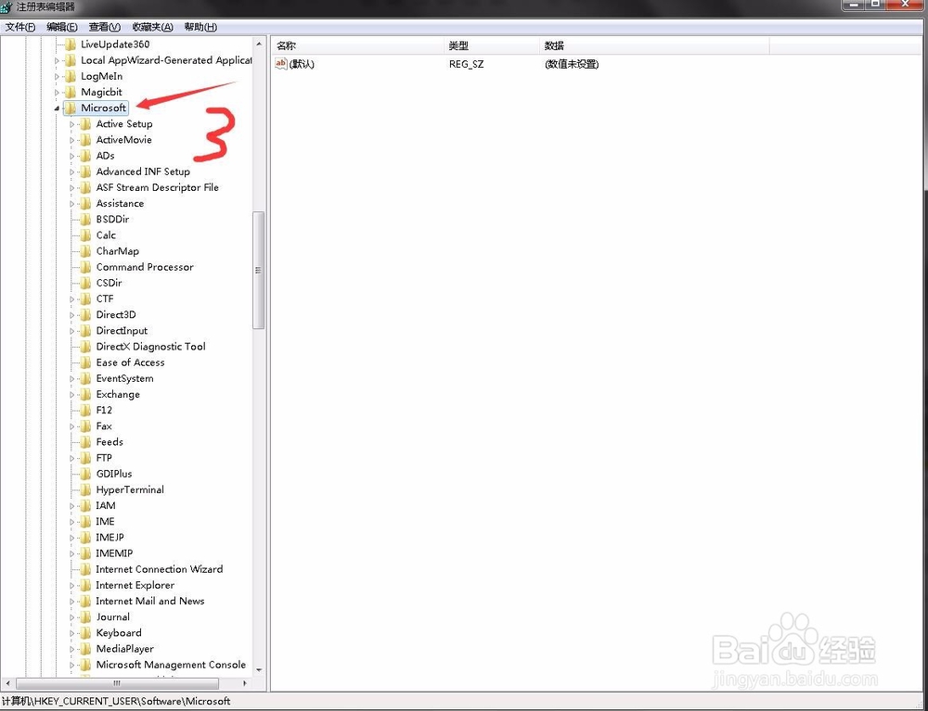Click the folder icon beside LogMeIn
This screenshot has width=928, height=711.
tap(71, 77)
